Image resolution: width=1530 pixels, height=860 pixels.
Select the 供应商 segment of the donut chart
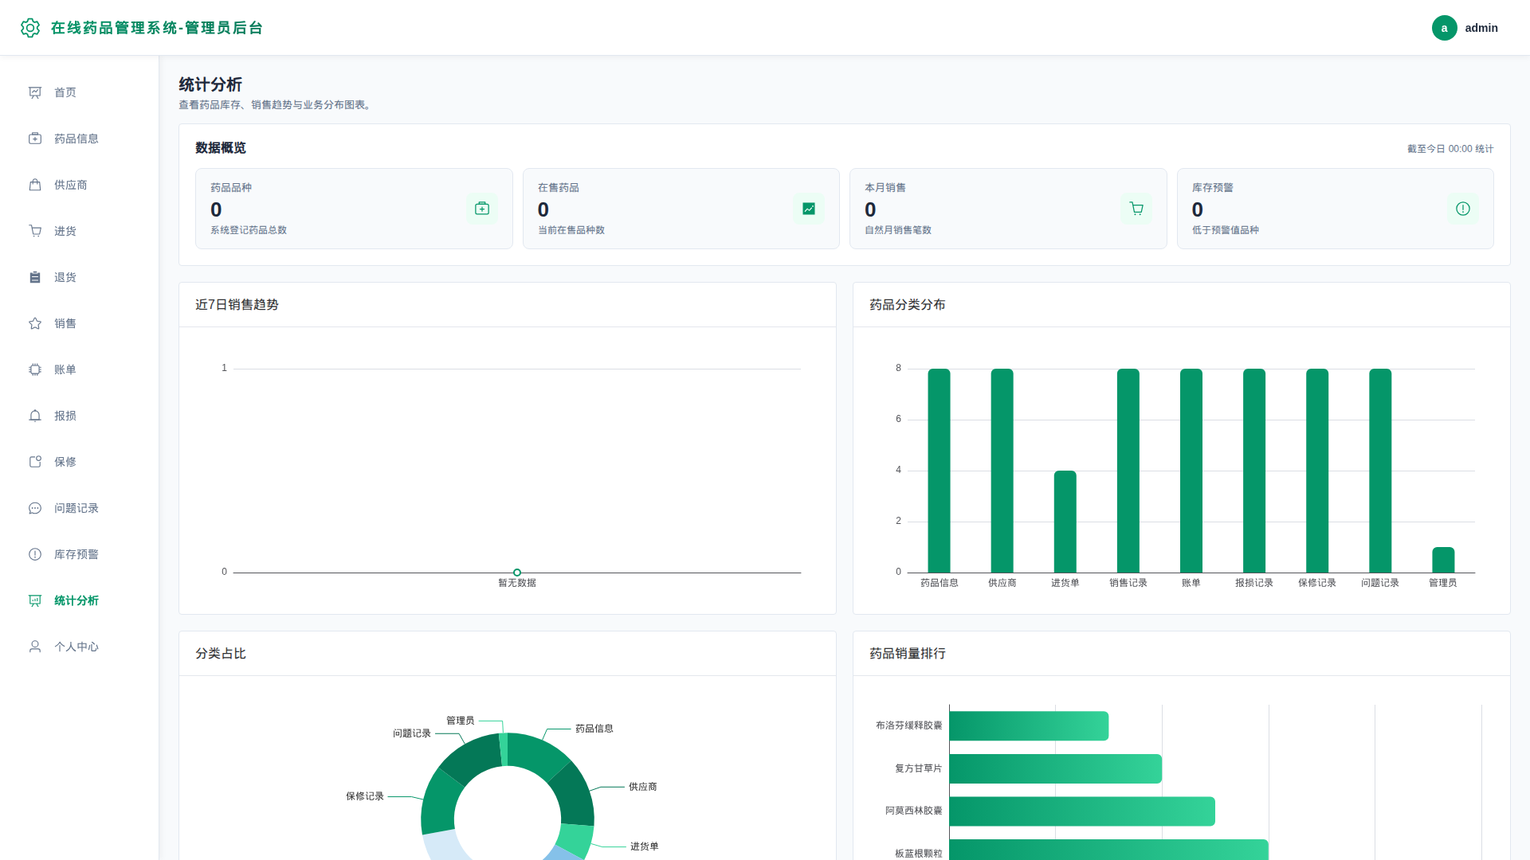click(x=575, y=796)
